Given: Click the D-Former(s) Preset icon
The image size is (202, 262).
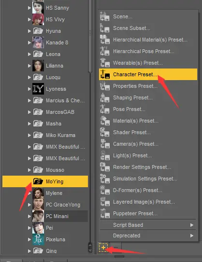Looking at the screenshot, I should tap(104, 190).
